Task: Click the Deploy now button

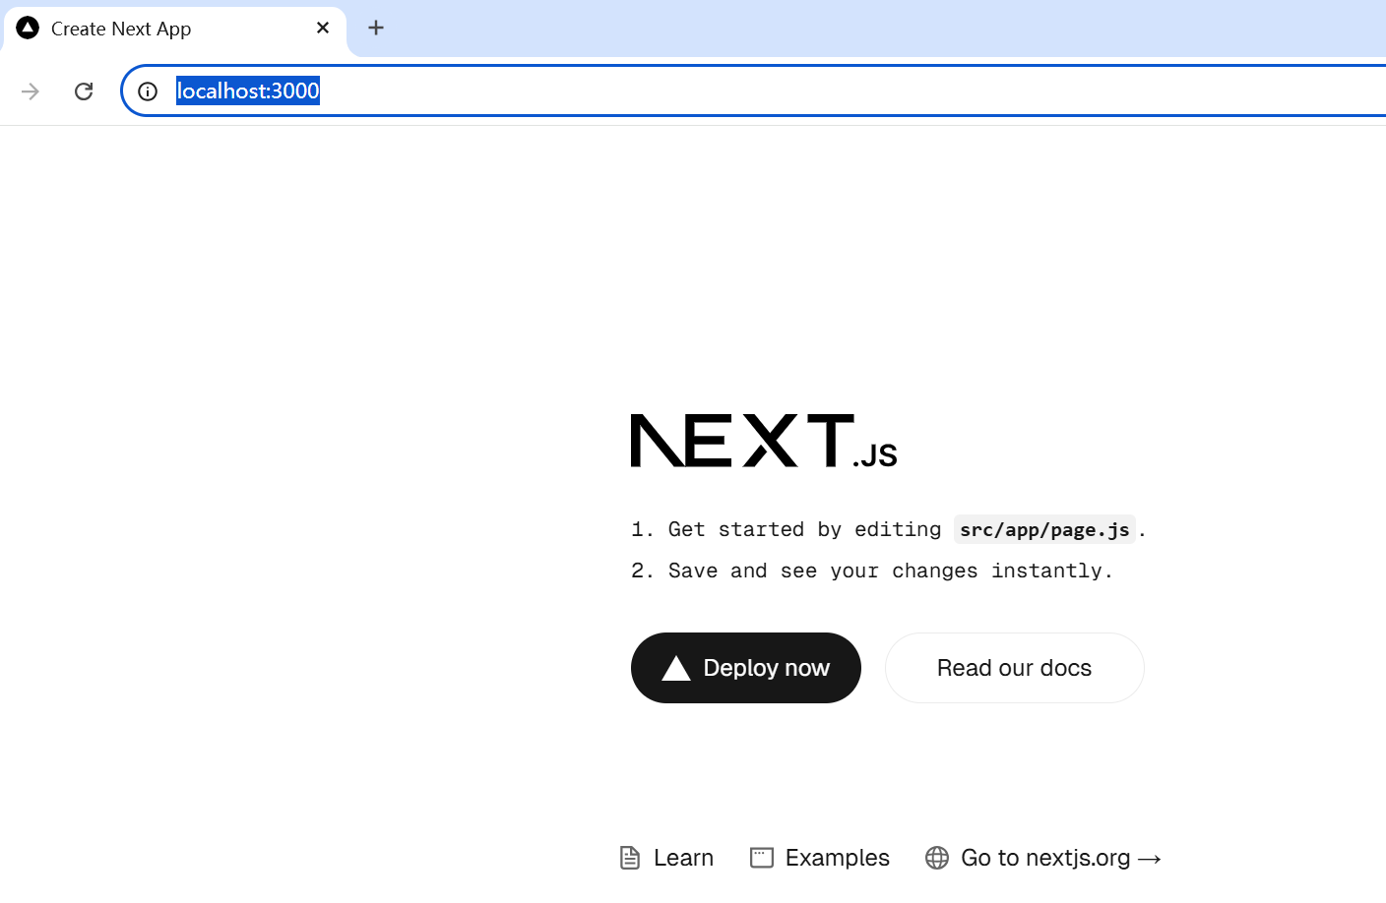Action: click(x=746, y=668)
